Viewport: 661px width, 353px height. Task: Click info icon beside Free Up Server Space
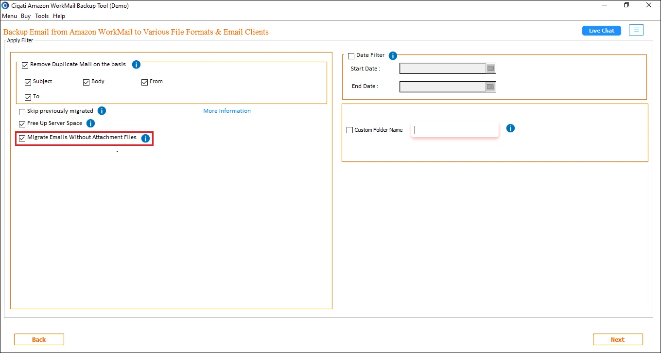90,124
